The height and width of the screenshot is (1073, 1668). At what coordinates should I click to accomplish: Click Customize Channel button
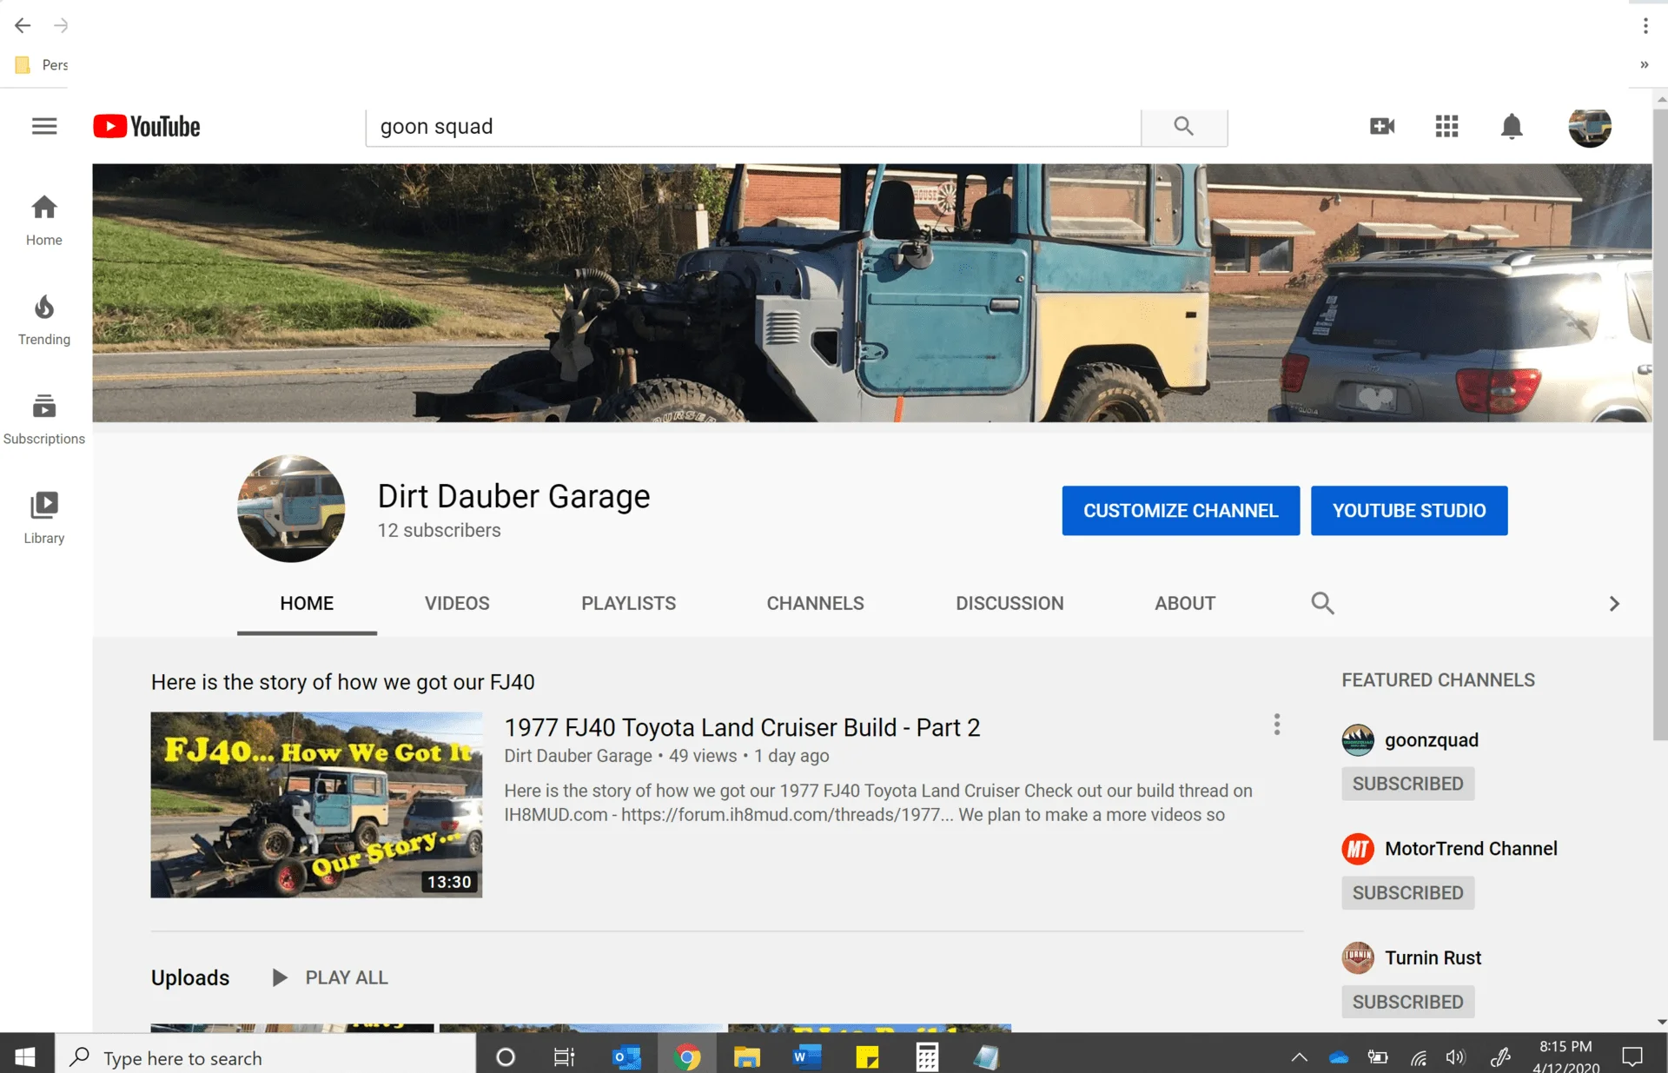click(x=1180, y=511)
